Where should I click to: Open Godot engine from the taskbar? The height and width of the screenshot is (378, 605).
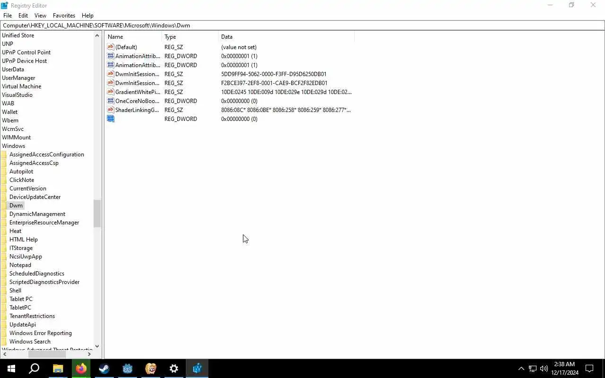tap(127, 369)
